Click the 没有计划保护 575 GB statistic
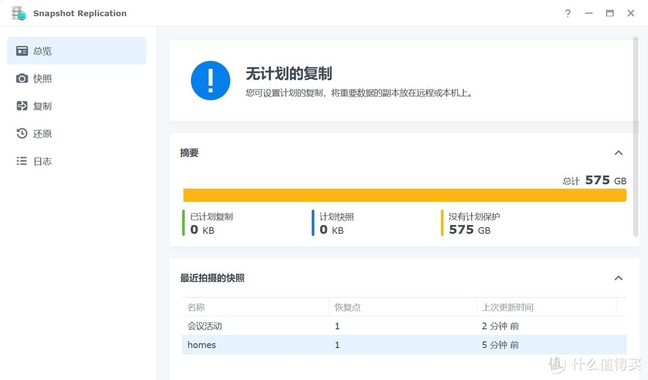This screenshot has height=380, width=648. 473,223
